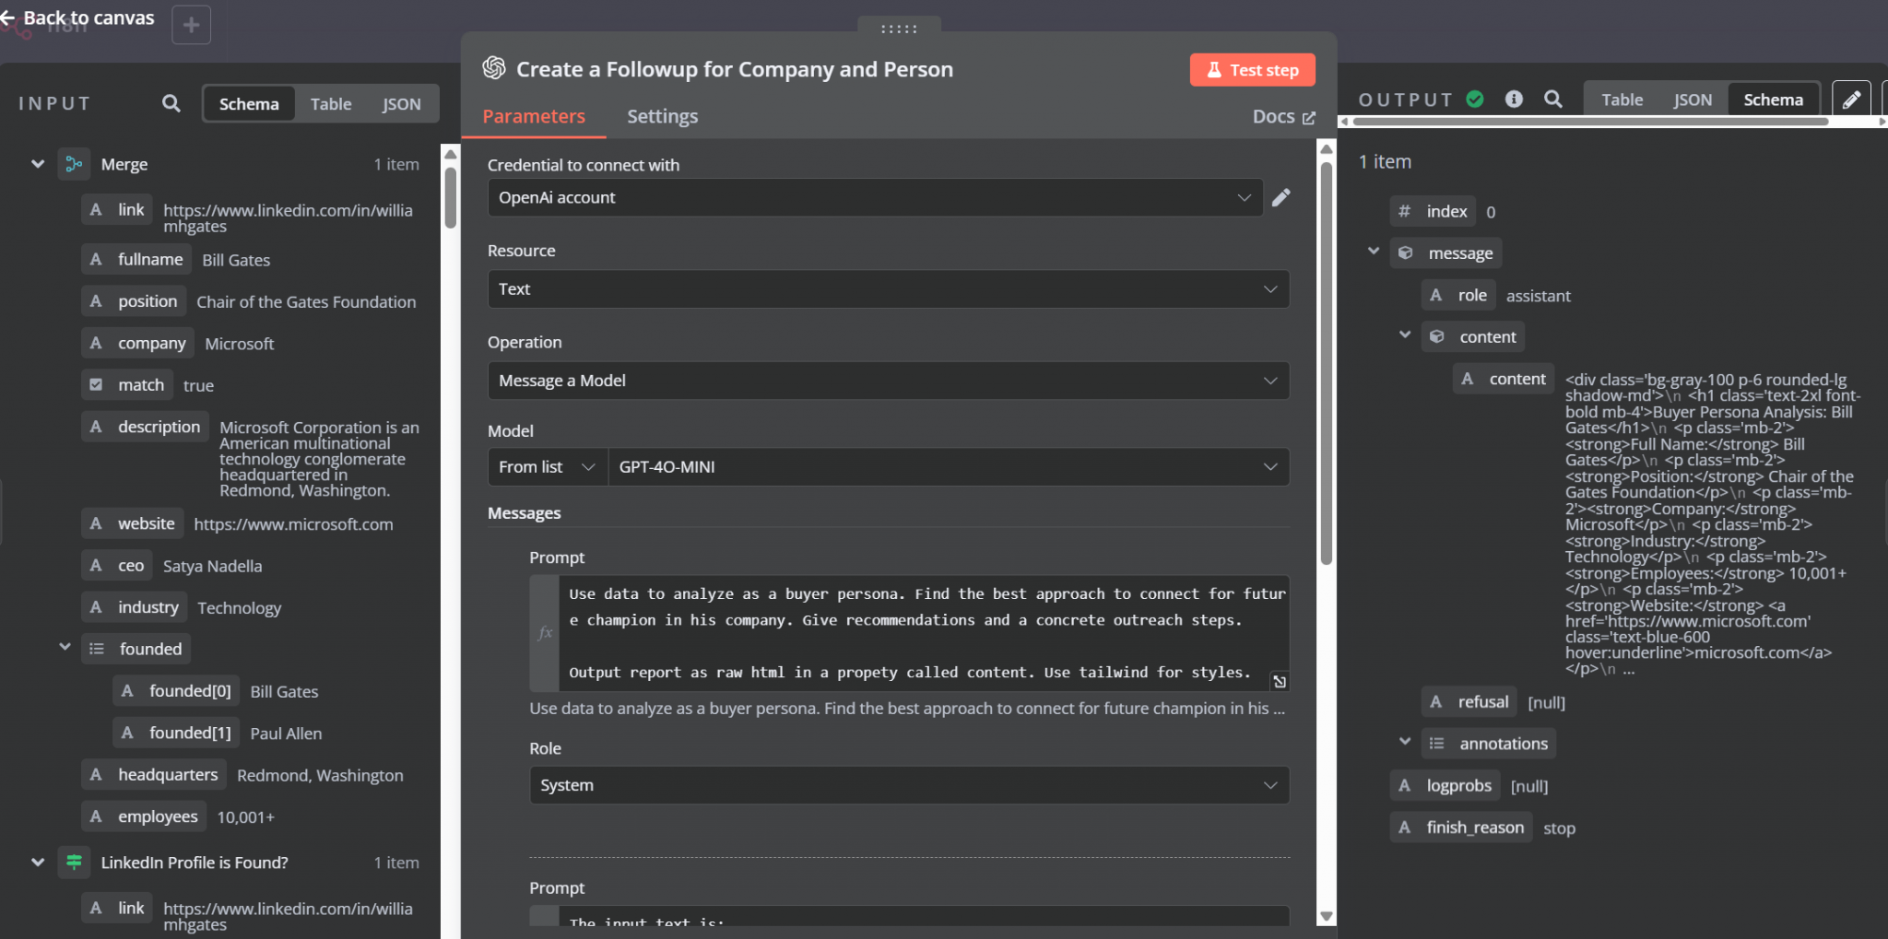Click the Merge node icon in the input tree
This screenshot has height=939, width=1888.
pyautogui.click(x=74, y=164)
